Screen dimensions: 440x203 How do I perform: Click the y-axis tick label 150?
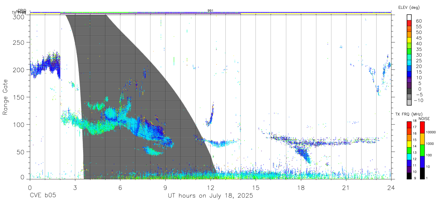point(19,97)
